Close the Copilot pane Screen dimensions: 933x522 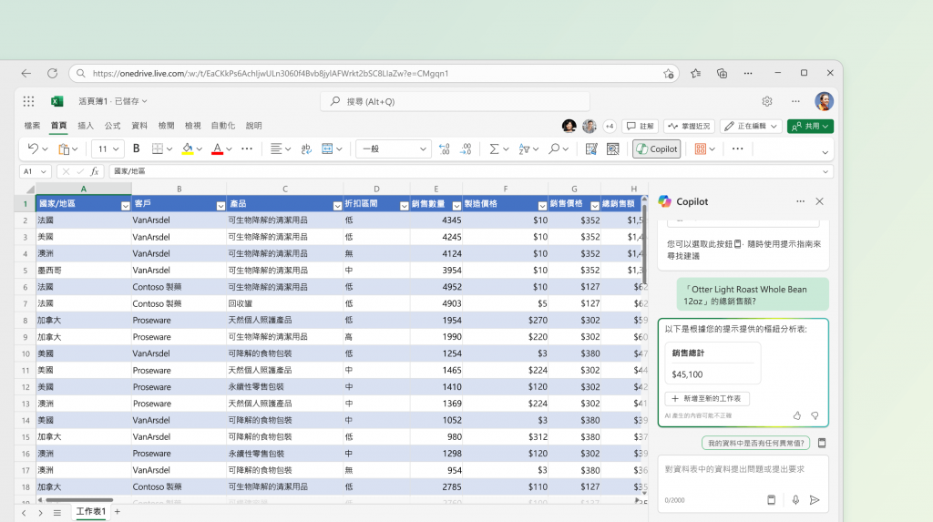(819, 201)
